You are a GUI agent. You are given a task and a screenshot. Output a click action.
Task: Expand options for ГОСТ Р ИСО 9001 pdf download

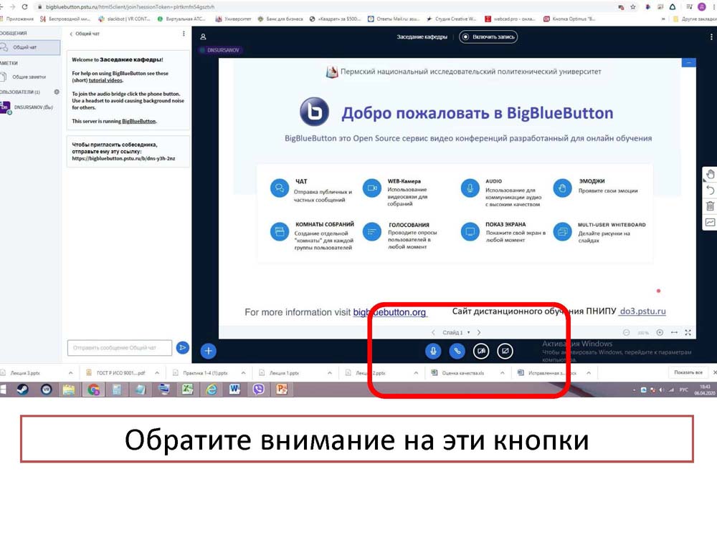point(157,373)
